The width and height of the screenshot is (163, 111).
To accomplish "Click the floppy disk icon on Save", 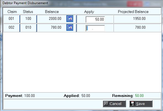I will point(133,104).
